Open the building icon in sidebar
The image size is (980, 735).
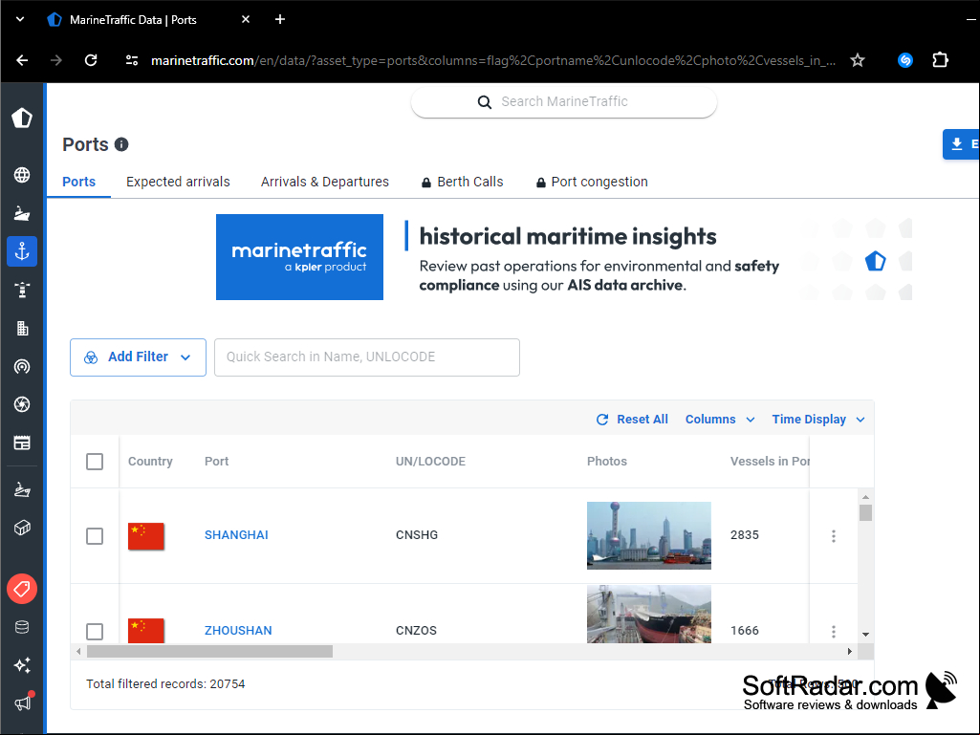tap(22, 328)
